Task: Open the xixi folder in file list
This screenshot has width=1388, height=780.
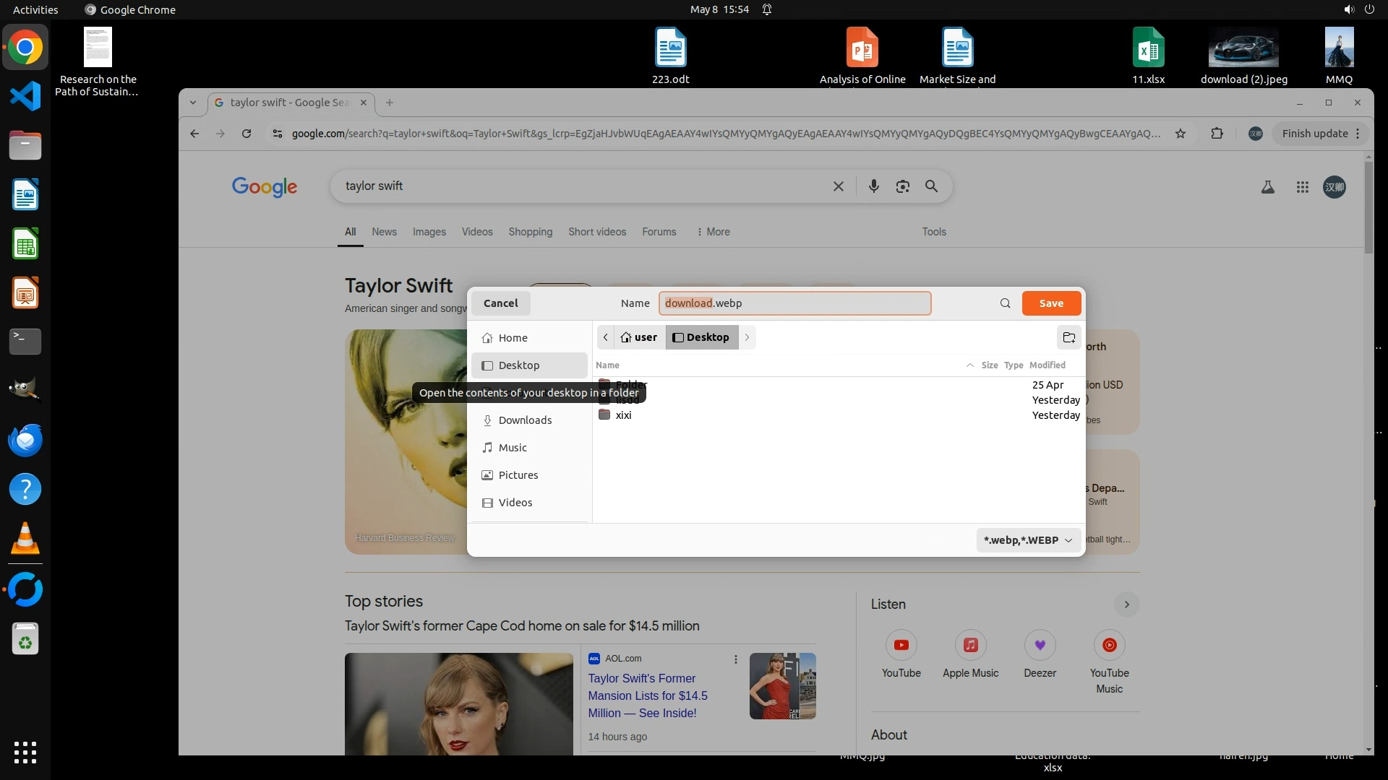Action: click(x=622, y=415)
